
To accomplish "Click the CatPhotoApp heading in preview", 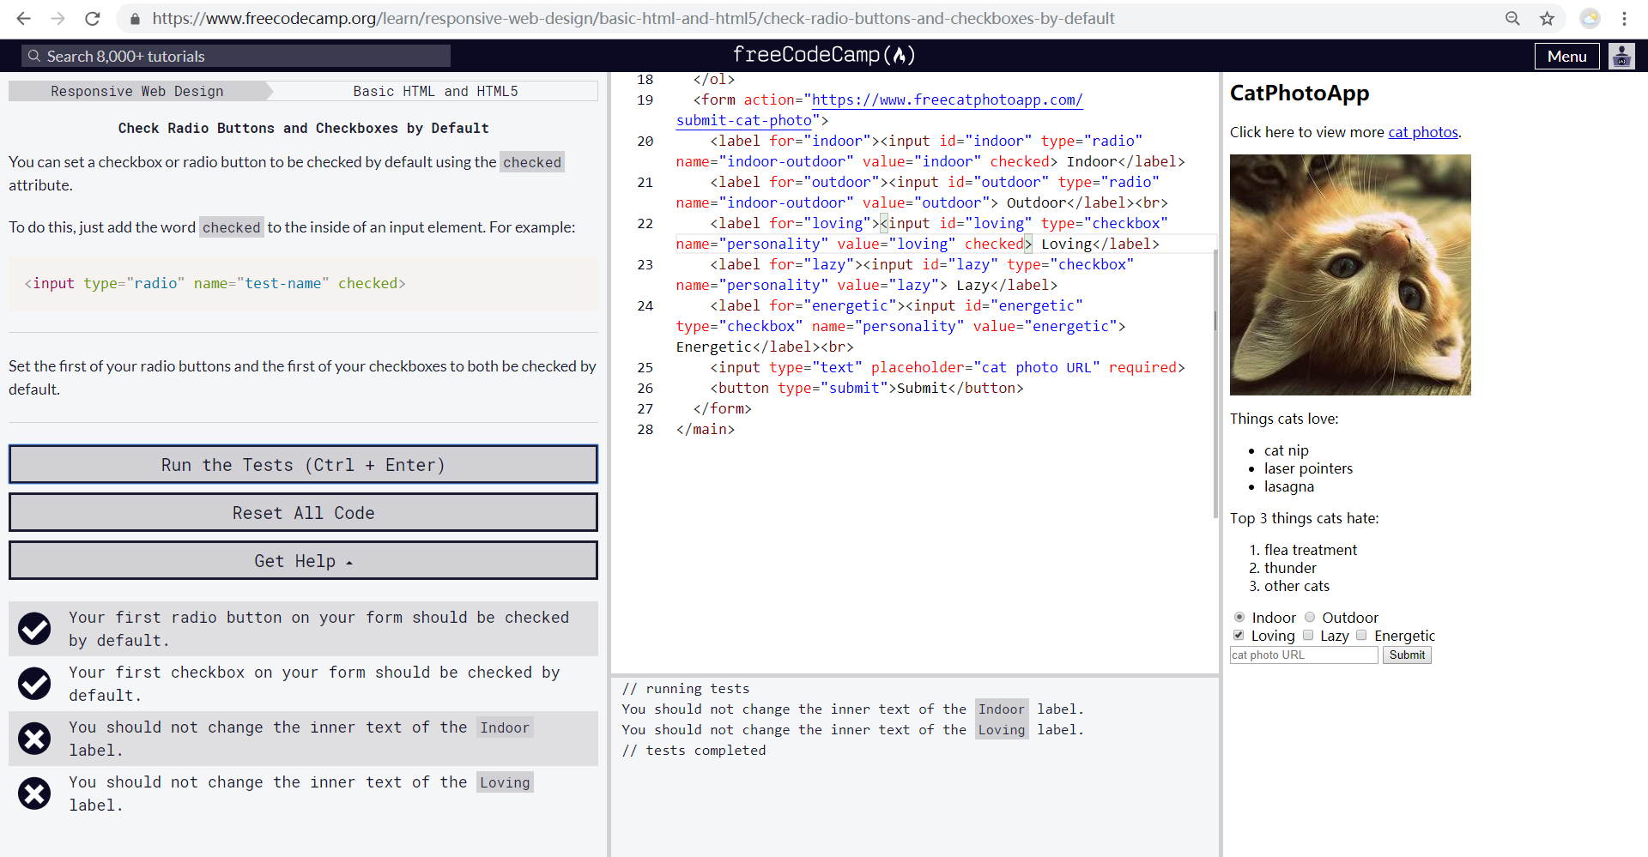I will [x=1300, y=93].
